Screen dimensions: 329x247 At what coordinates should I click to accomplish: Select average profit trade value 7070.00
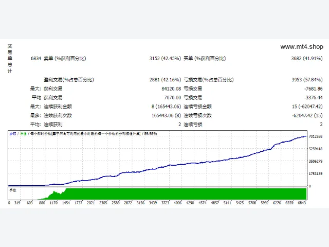[x=173, y=98]
